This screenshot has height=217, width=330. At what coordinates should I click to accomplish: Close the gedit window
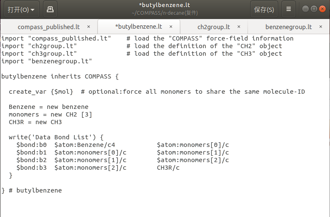tap(322, 9)
